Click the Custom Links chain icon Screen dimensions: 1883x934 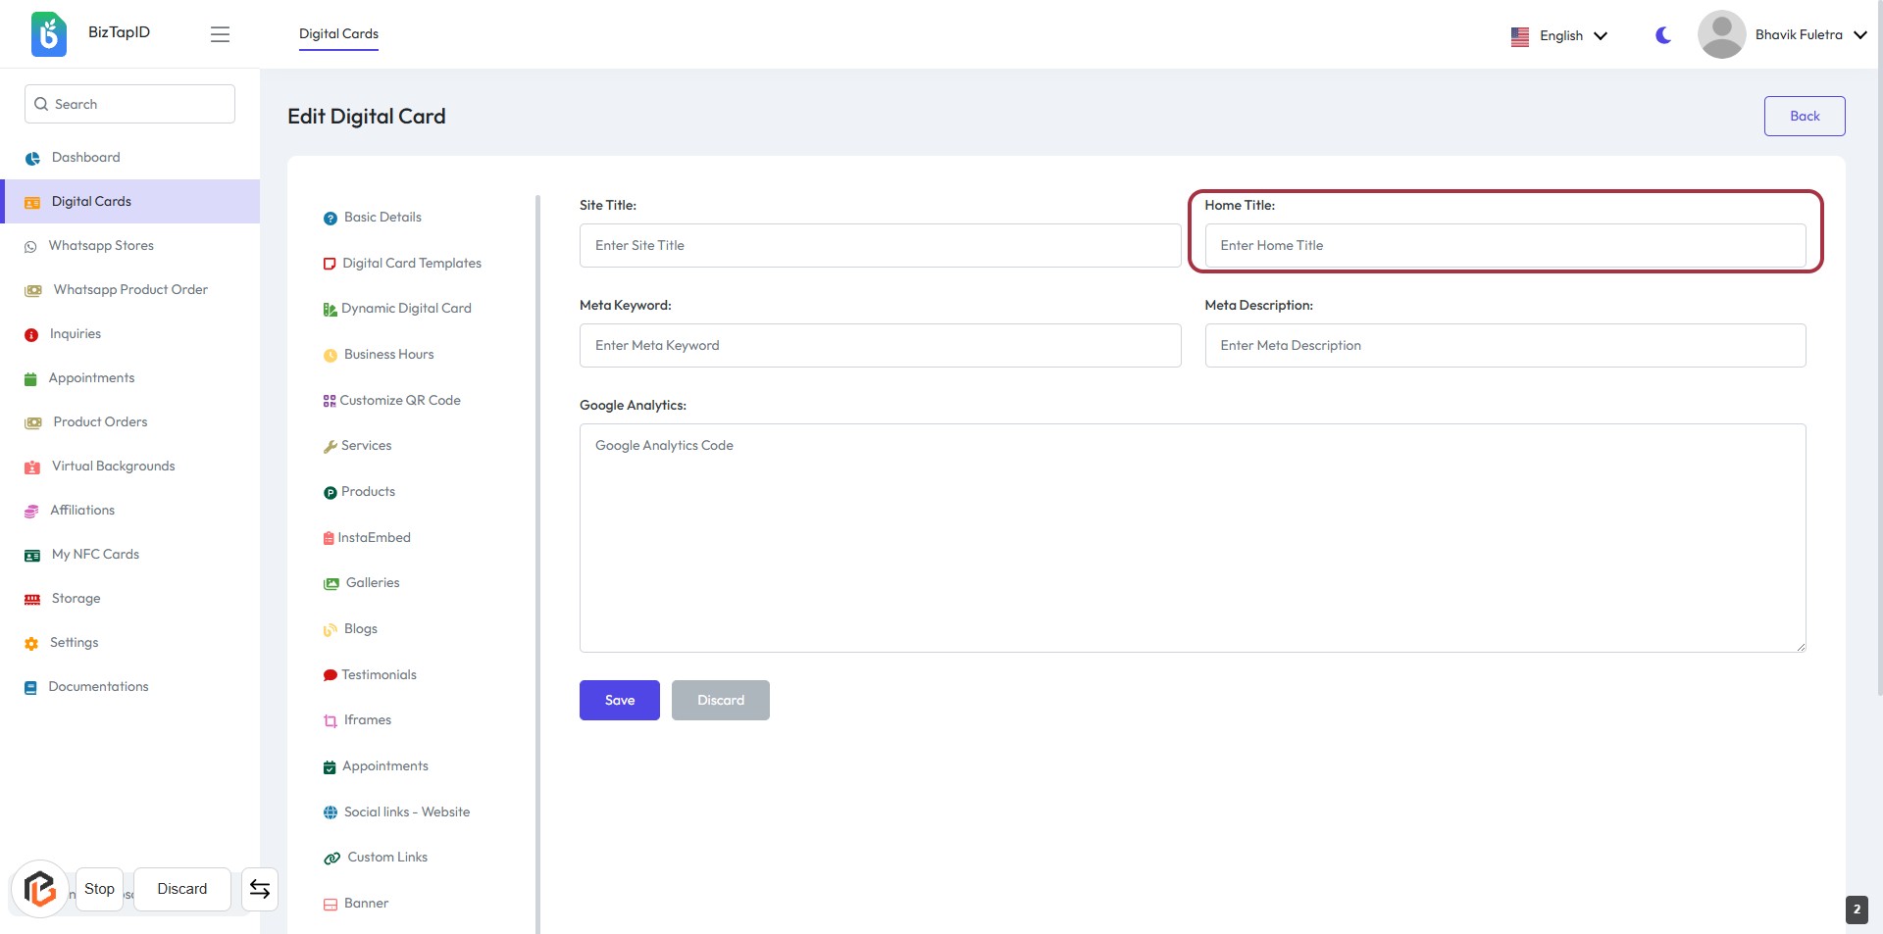point(332,859)
